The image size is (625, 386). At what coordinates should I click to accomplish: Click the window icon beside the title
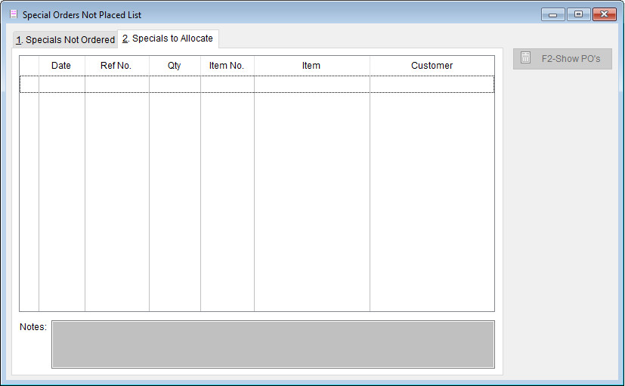click(x=14, y=14)
